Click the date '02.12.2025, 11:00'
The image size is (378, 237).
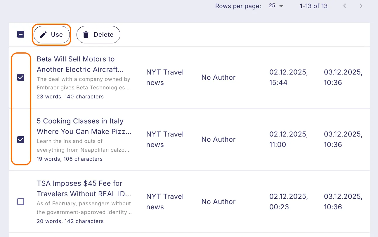point(289,139)
